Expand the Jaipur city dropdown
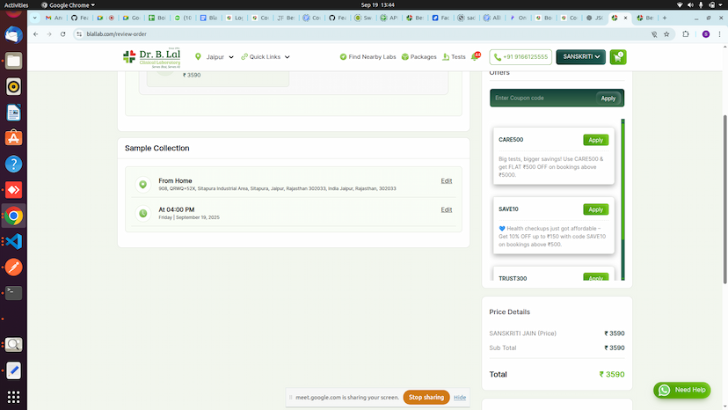Screen dimensions: 728x410 (x=214, y=57)
